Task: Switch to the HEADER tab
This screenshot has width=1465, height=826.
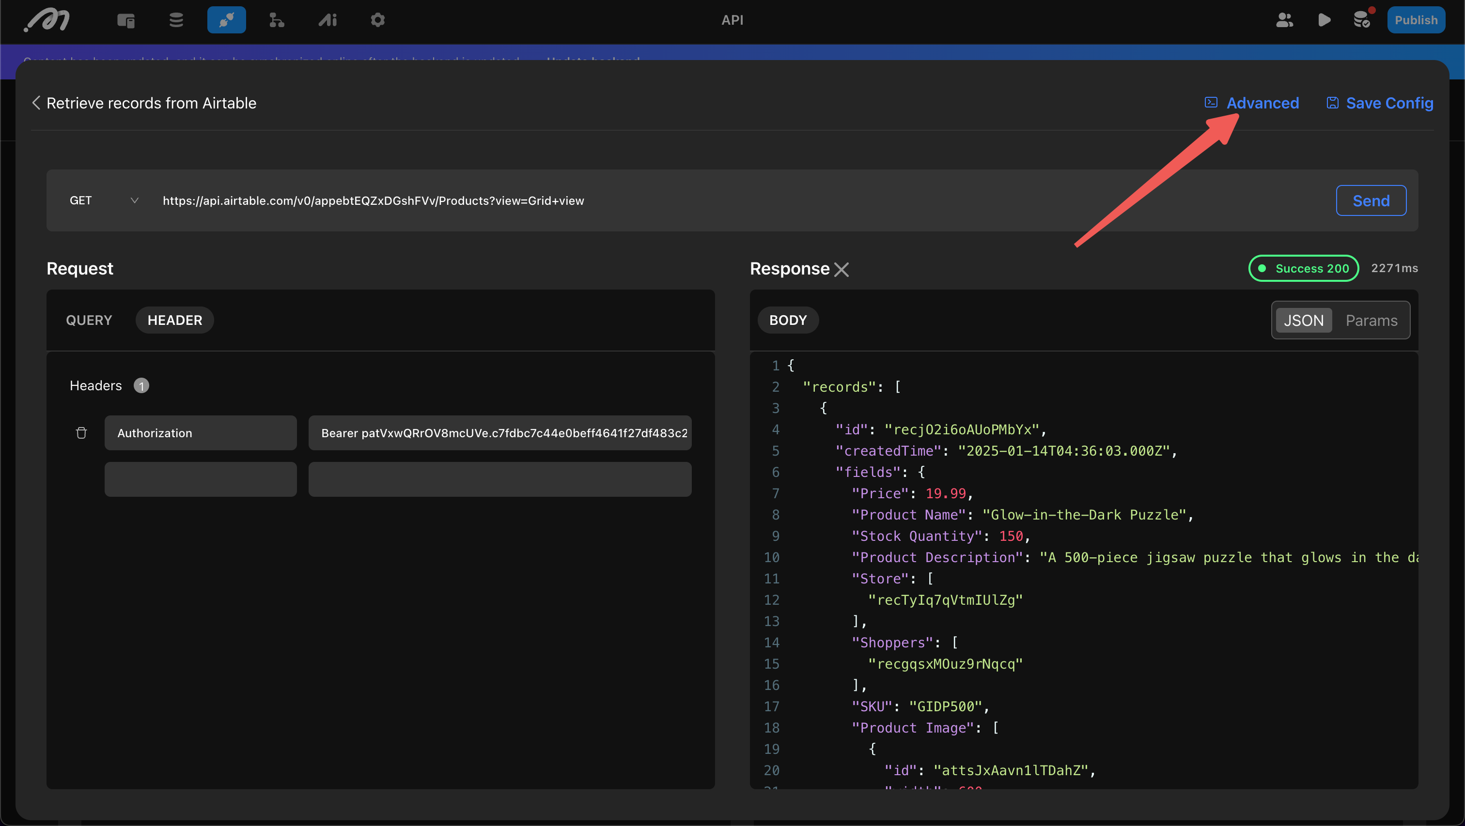Action: click(174, 320)
